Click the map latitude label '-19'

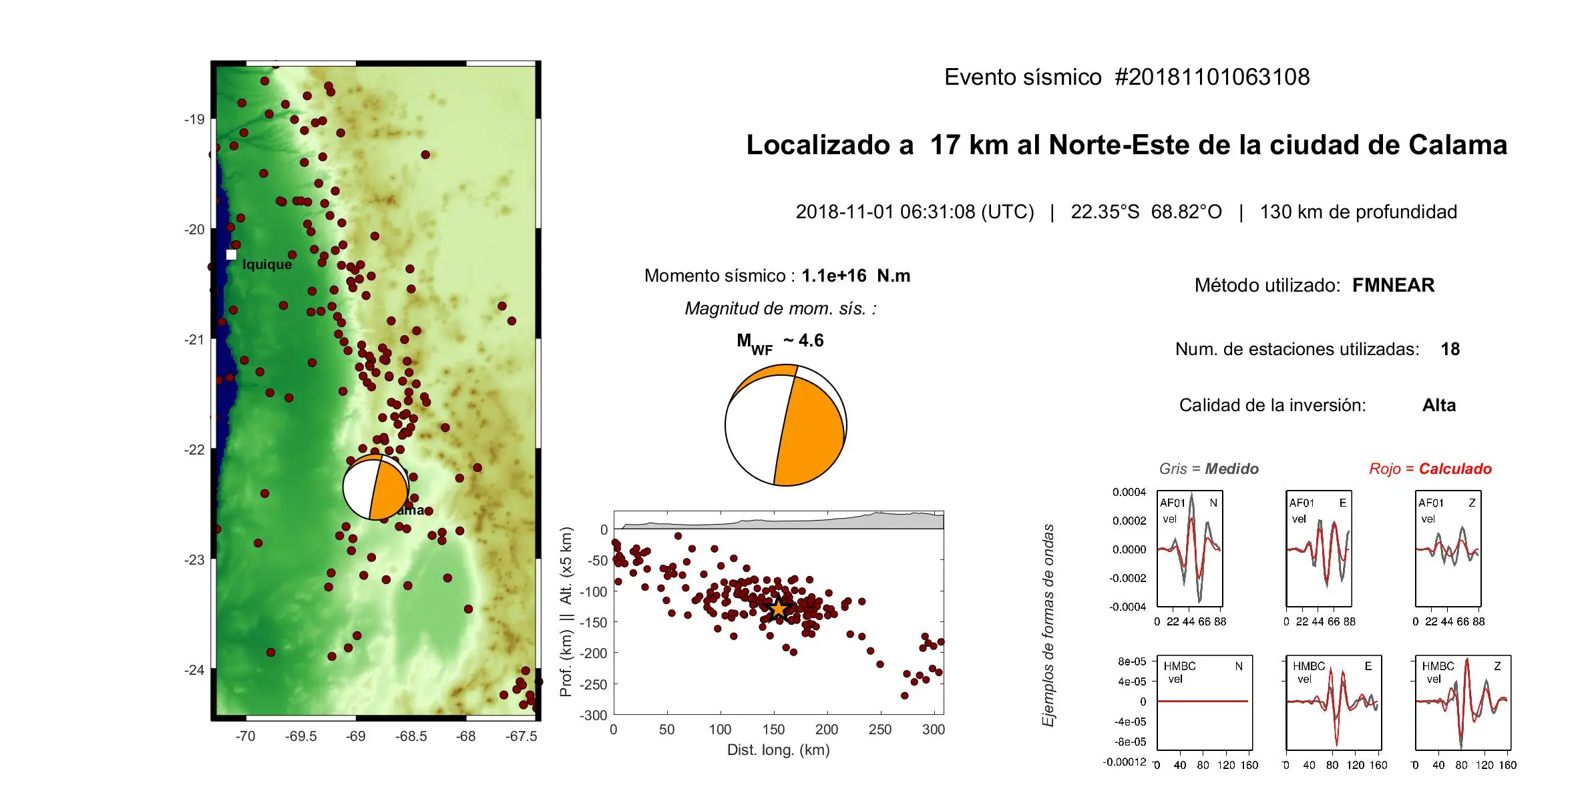click(x=195, y=119)
